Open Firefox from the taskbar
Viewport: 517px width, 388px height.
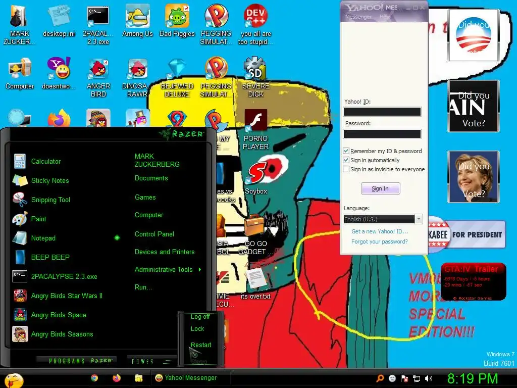pyautogui.click(x=117, y=378)
